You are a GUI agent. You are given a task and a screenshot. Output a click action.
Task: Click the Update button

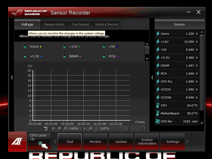(121, 141)
